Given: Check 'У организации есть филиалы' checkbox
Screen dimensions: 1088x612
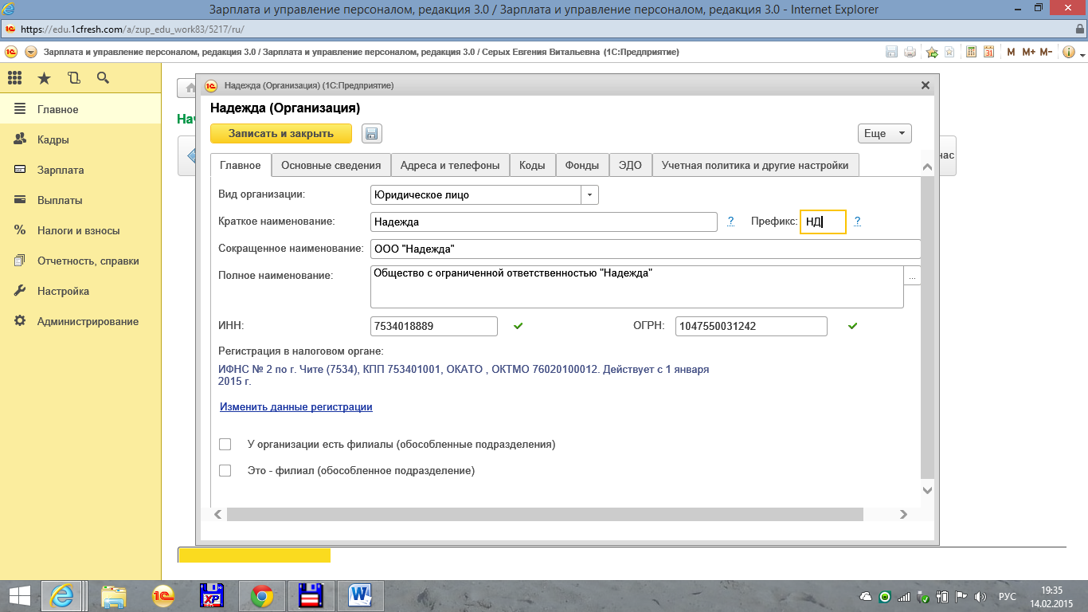Looking at the screenshot, I should [225, 444].
